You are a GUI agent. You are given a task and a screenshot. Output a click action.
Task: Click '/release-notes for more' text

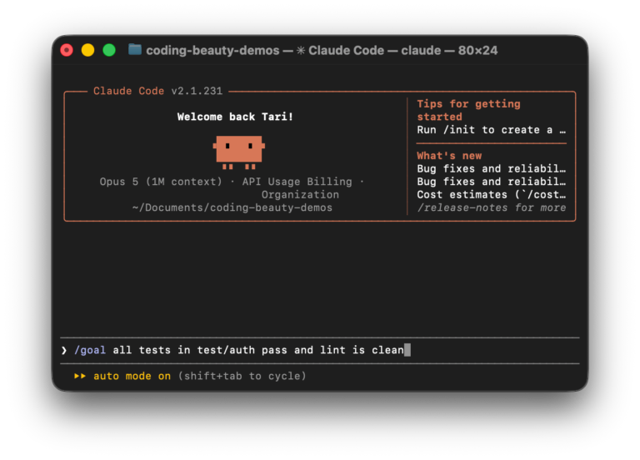click(x=492, y=207)
